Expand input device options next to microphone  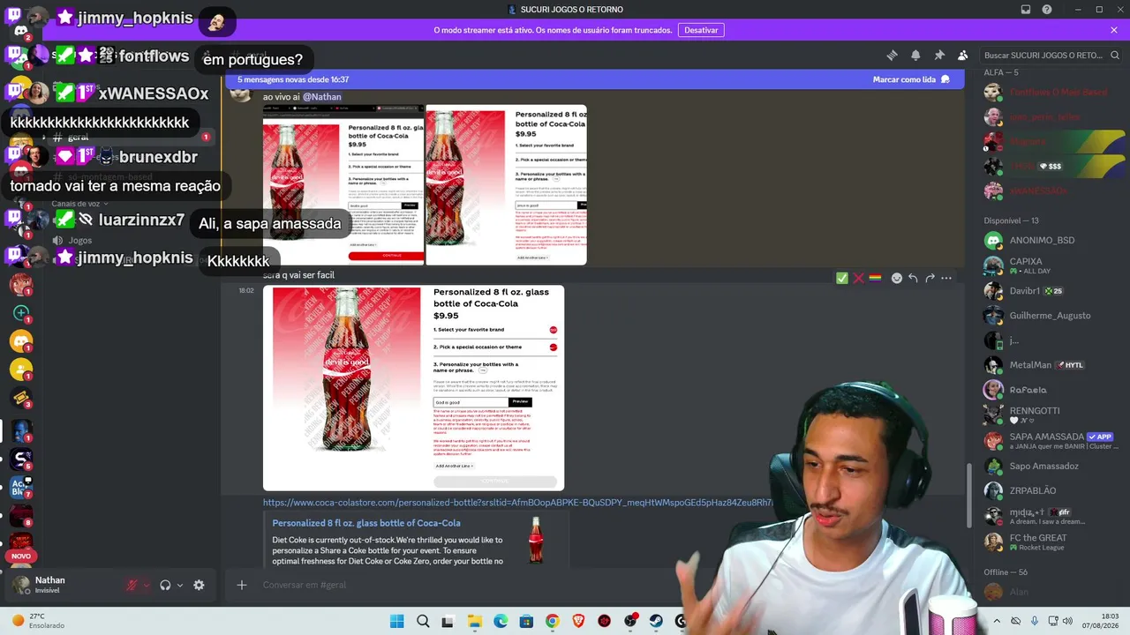tap(147, 585)
